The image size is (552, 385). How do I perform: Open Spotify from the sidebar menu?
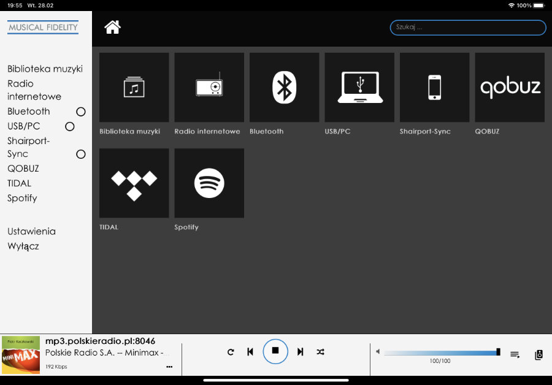tap(22, 198)
